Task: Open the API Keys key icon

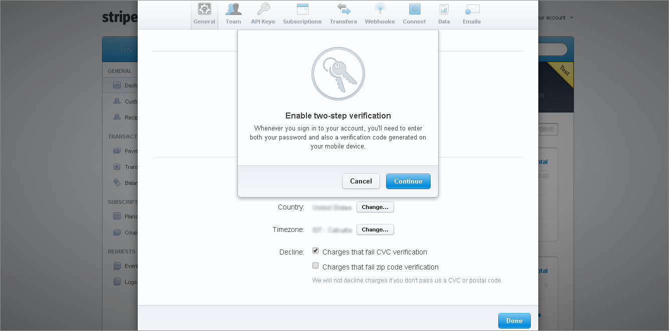Action: tap(263, 9)
